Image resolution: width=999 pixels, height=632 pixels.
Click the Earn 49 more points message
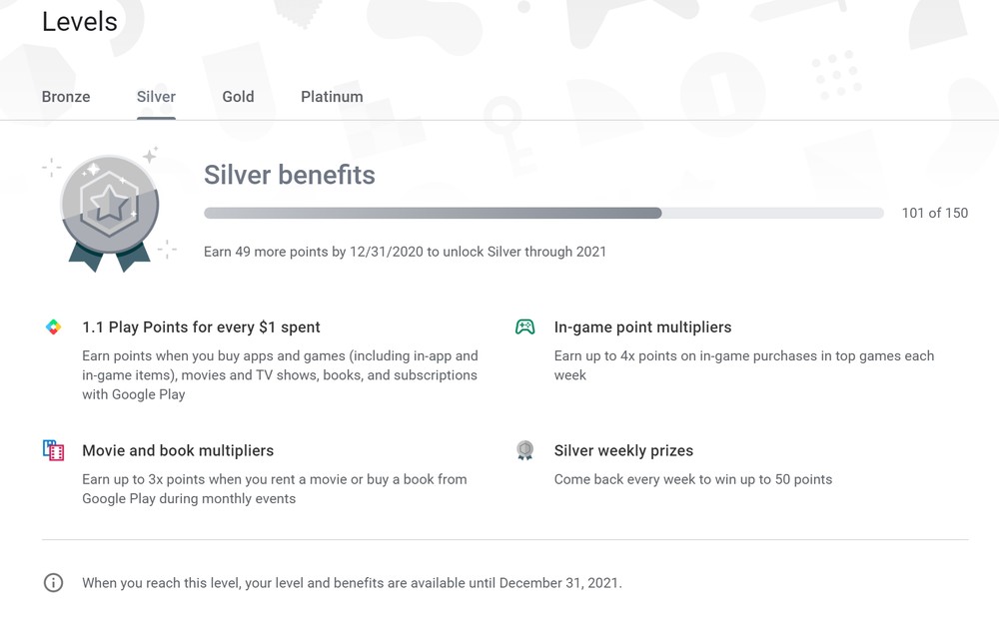coord(405,252)
